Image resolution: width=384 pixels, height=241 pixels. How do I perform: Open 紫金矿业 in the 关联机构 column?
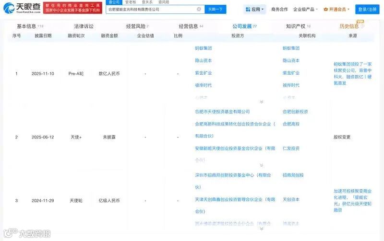point(291,73)
